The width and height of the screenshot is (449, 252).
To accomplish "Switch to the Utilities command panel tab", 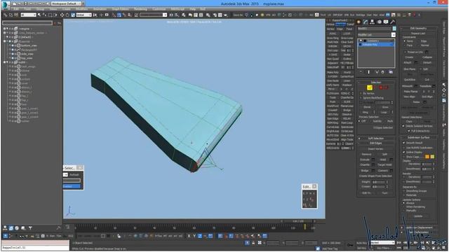I will tap(393, 22).
